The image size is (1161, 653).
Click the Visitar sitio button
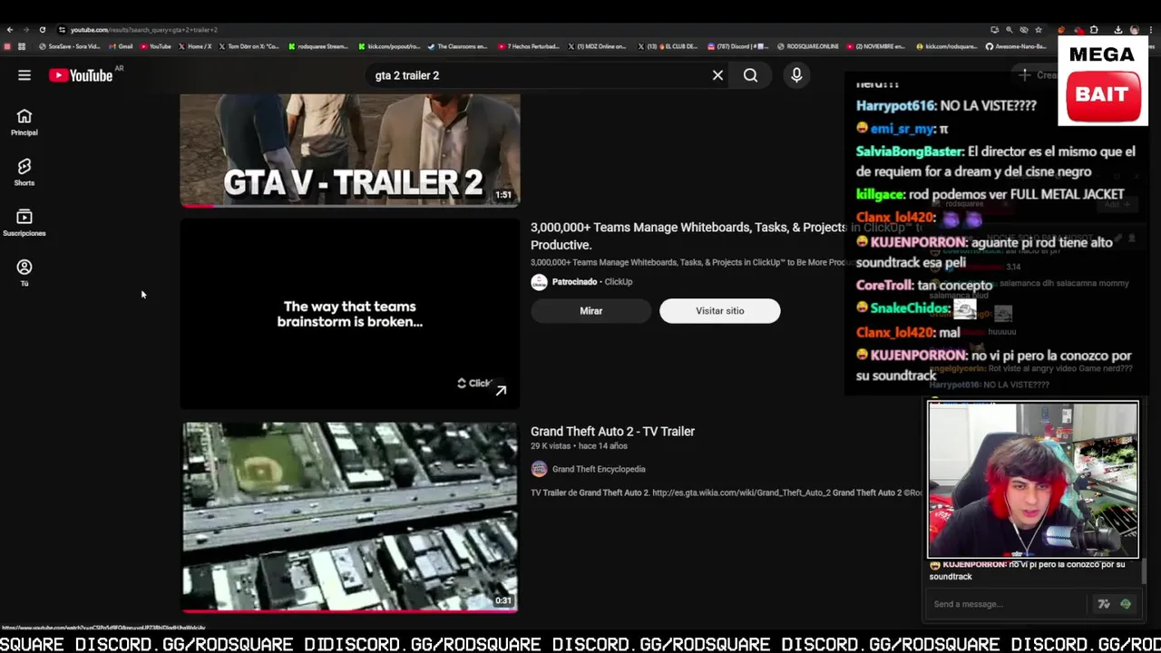(719, 311)
